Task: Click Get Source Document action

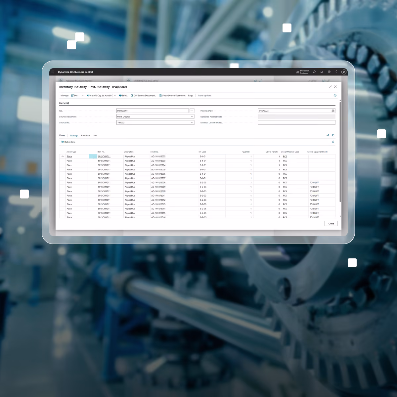Action: [x=144, y=96]
